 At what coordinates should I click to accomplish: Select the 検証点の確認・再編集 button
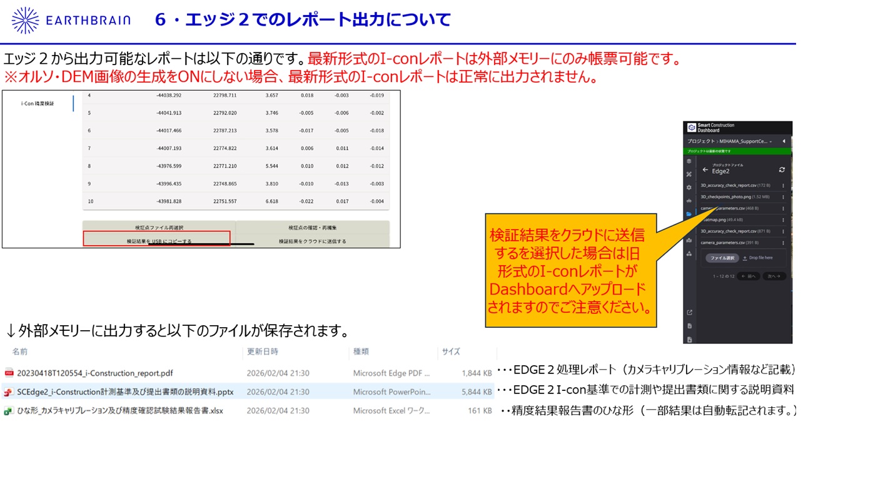[313, 227]
